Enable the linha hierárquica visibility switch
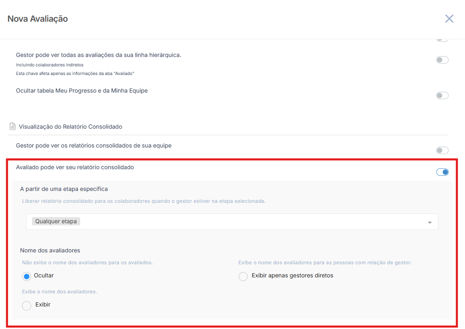The image size is (465, 329). coord(442,60)
